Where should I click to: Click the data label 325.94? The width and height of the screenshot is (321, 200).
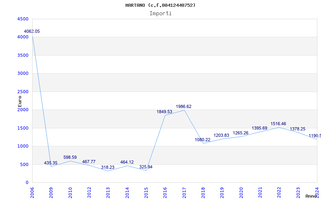tap(146, 167)
